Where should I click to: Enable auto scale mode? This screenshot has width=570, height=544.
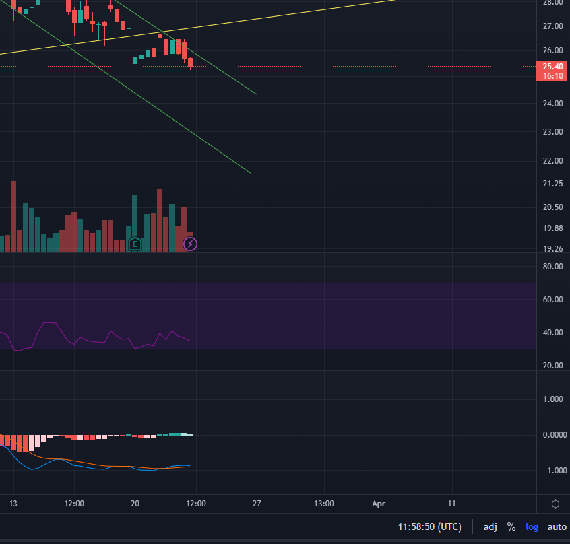[x=557, y=526]
